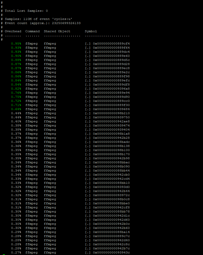Click the Symbol column header
The image size is (203, 255).
[x=91, y=31]
